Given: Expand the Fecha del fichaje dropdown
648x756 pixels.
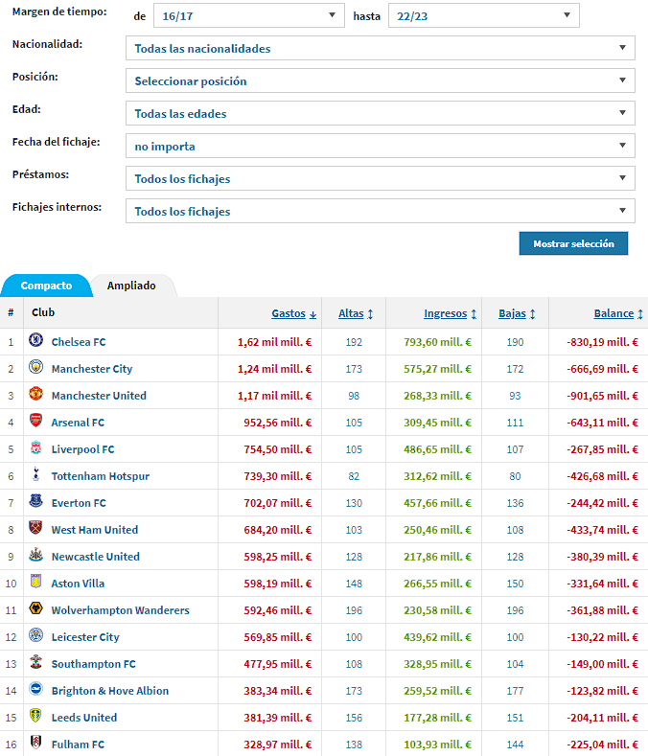Looking at the screenshot, I should (381, 146).
